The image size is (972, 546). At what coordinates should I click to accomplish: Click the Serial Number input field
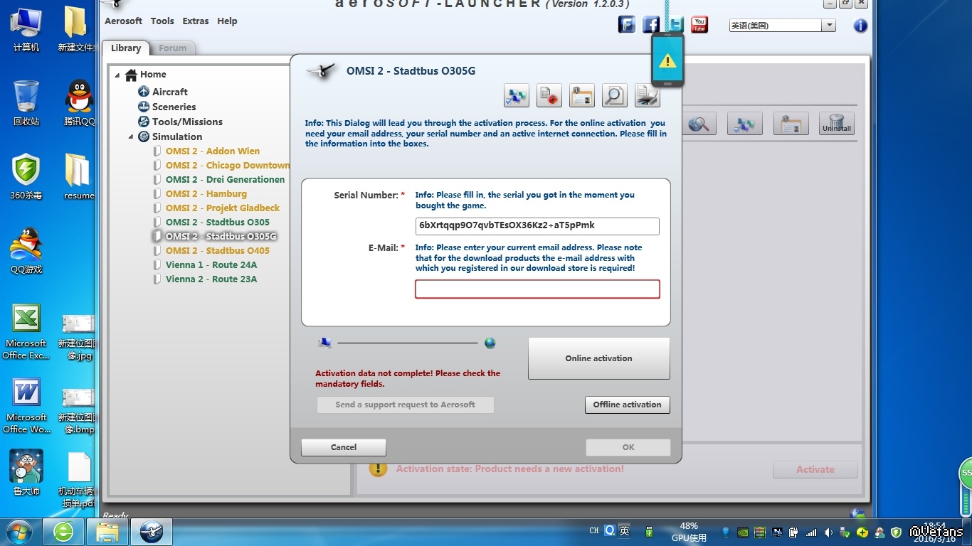point(537,226)
